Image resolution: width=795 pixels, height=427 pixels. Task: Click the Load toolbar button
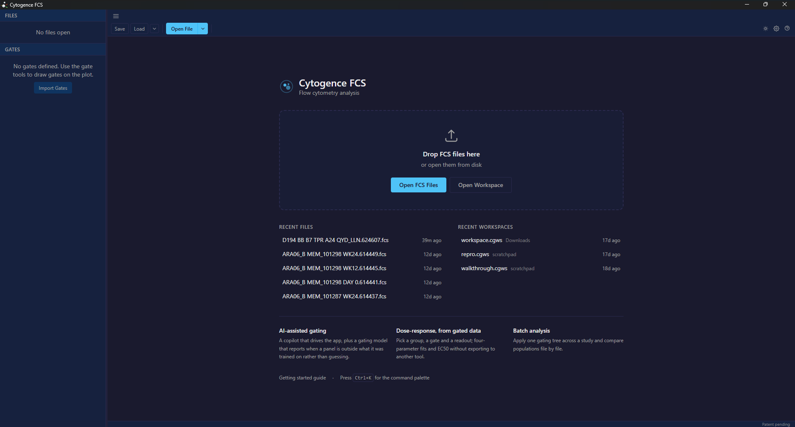[139, 29]
